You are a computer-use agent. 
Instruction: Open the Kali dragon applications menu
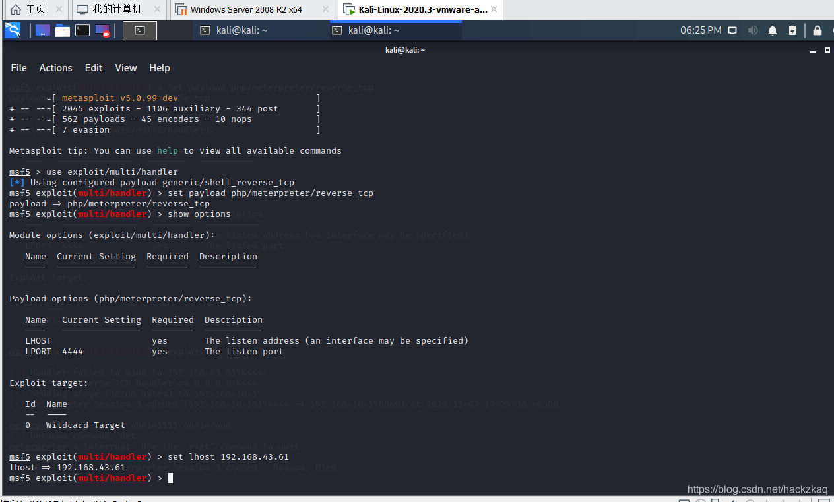(13, 30)
